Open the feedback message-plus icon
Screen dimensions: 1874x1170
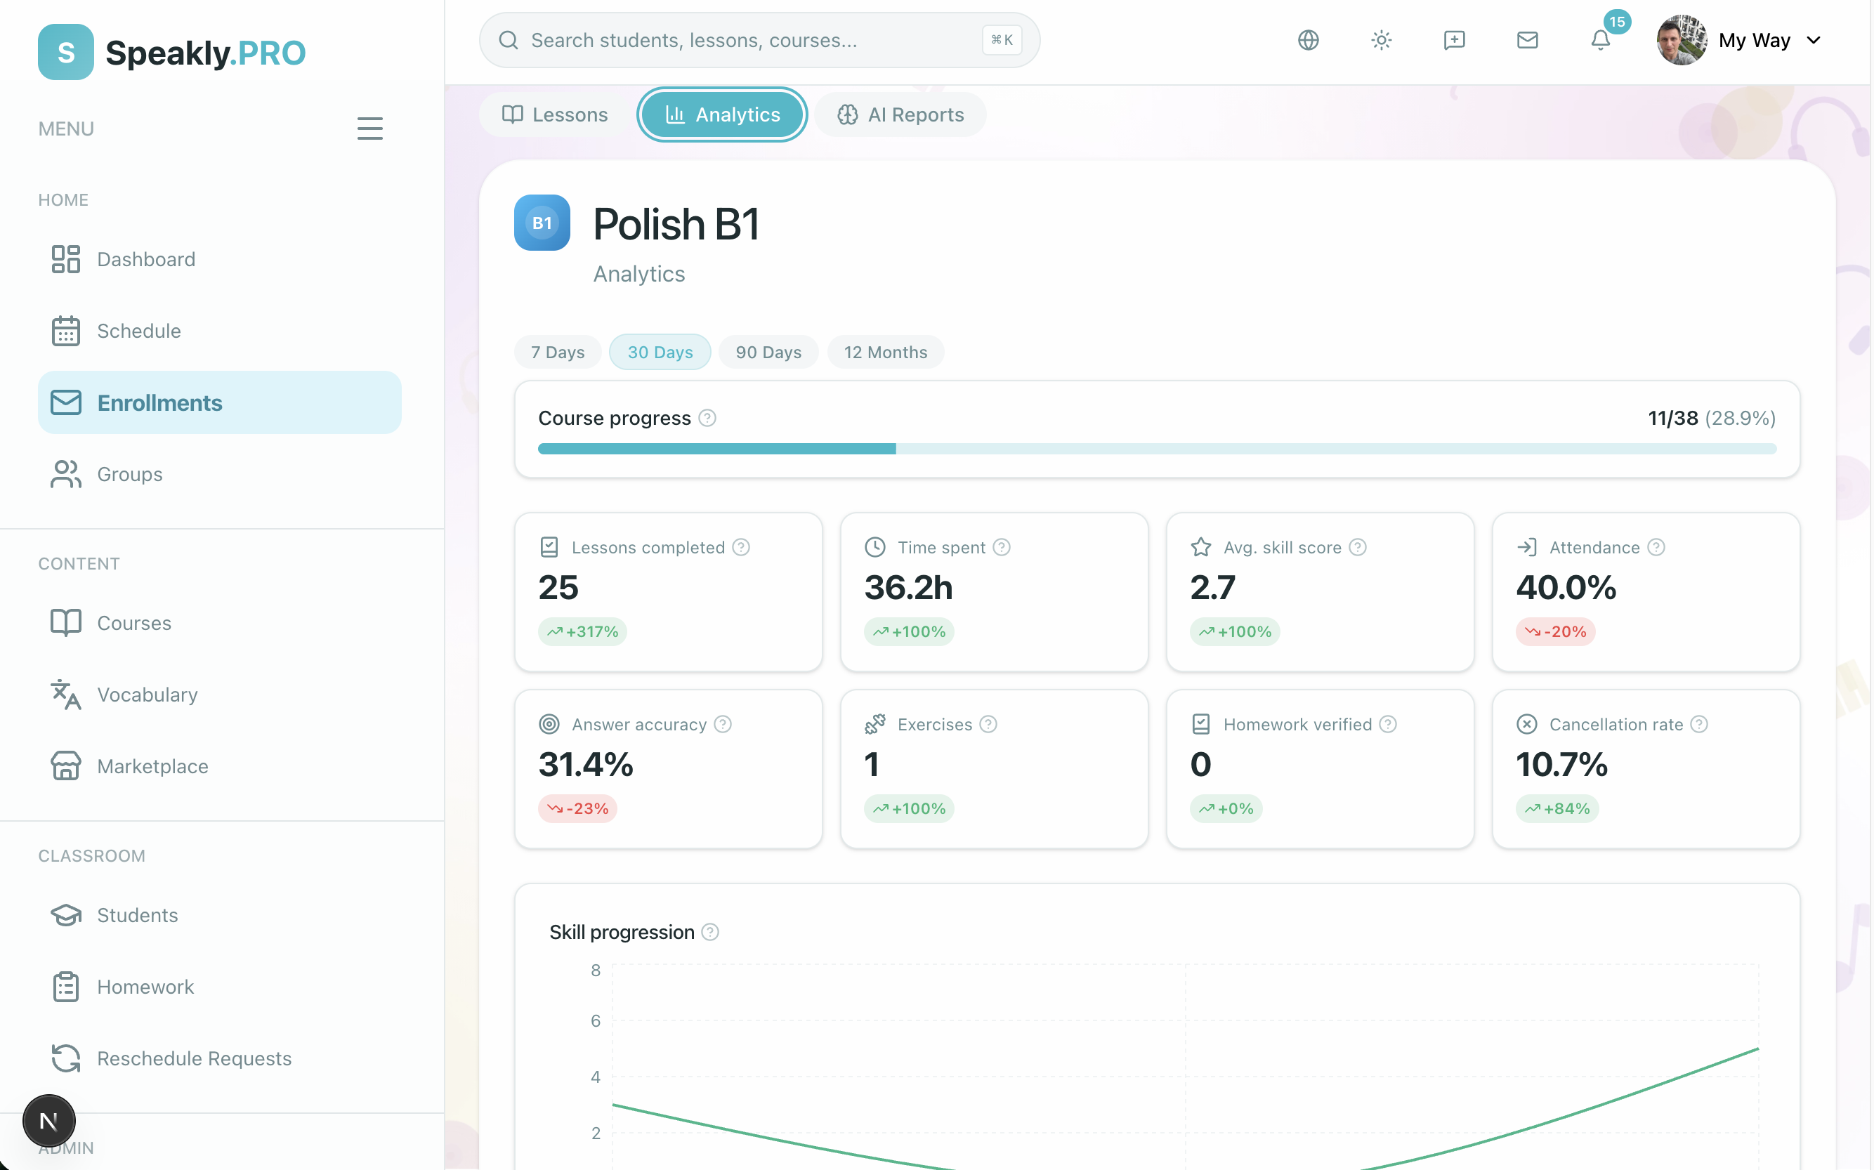tap(1454, 40)
